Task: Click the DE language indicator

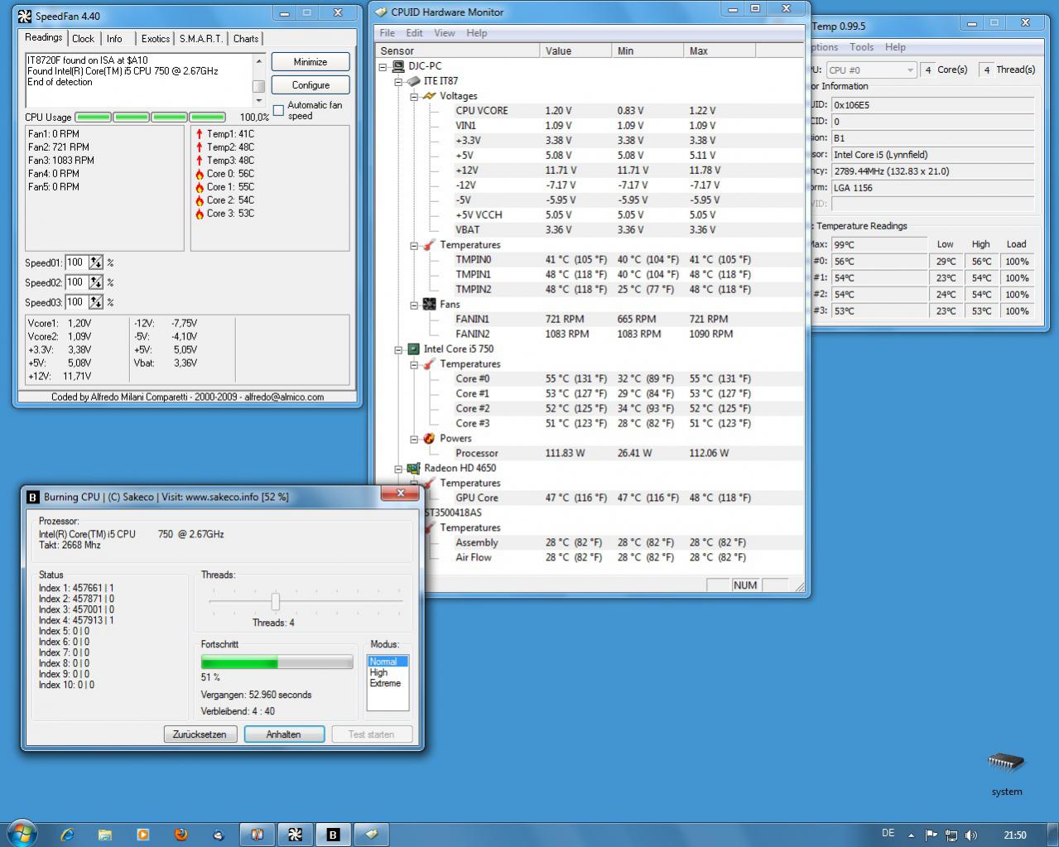Action: click(x=888, y=834)
